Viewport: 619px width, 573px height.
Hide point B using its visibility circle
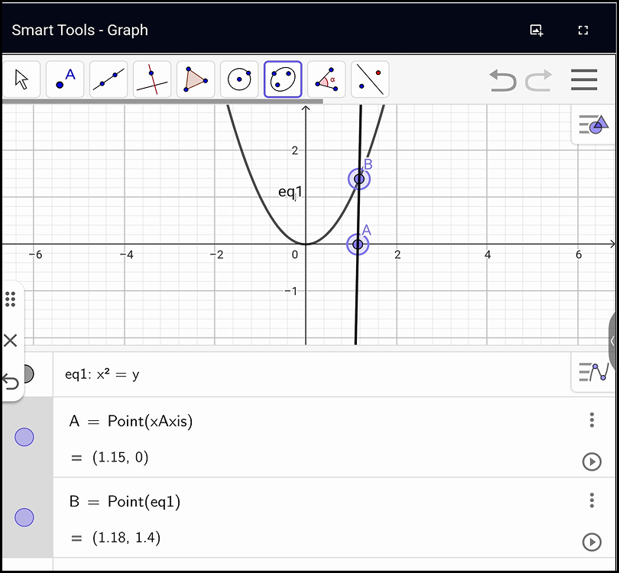[24, 517]
